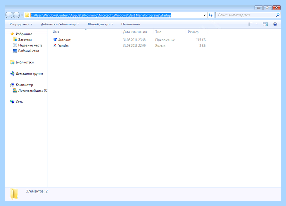This screenshot has height=206, width=286.
Task: Restore down the Explorer window
Action: (x=267, y=8)
